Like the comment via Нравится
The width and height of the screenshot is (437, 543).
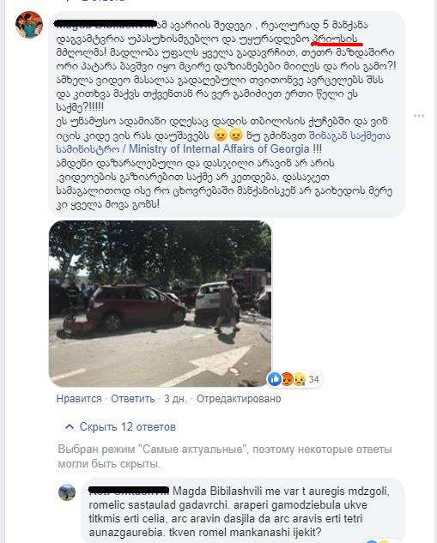point(79,399)
